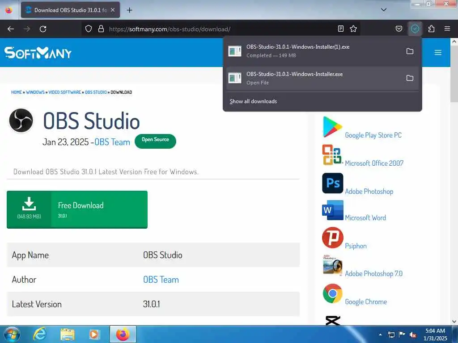Open the Extensions puzzle icon
Screen dimensions: 458x343
pyautogui.click(x=432, y=29)
